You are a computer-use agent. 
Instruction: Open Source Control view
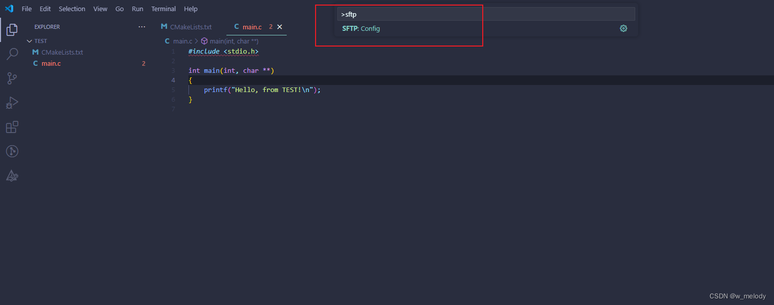(12, 78)
